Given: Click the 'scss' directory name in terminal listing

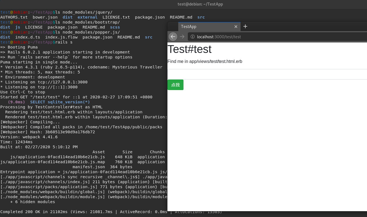Looking at the screenshot, I should pos(115,27).
